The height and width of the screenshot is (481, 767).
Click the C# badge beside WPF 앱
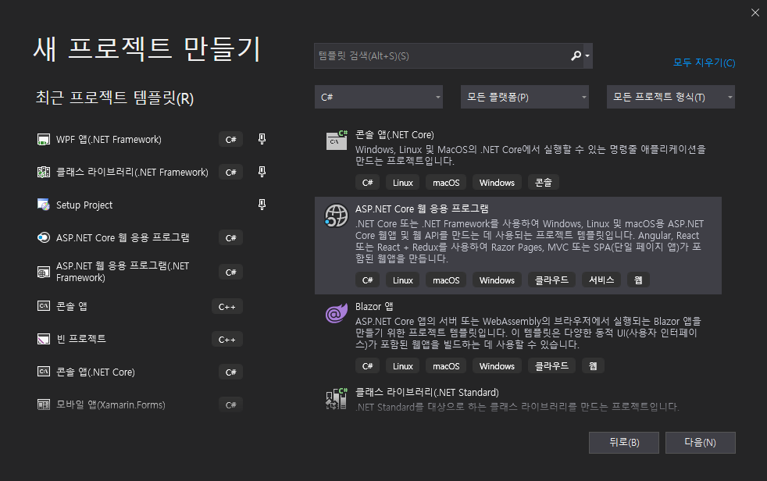231,140
